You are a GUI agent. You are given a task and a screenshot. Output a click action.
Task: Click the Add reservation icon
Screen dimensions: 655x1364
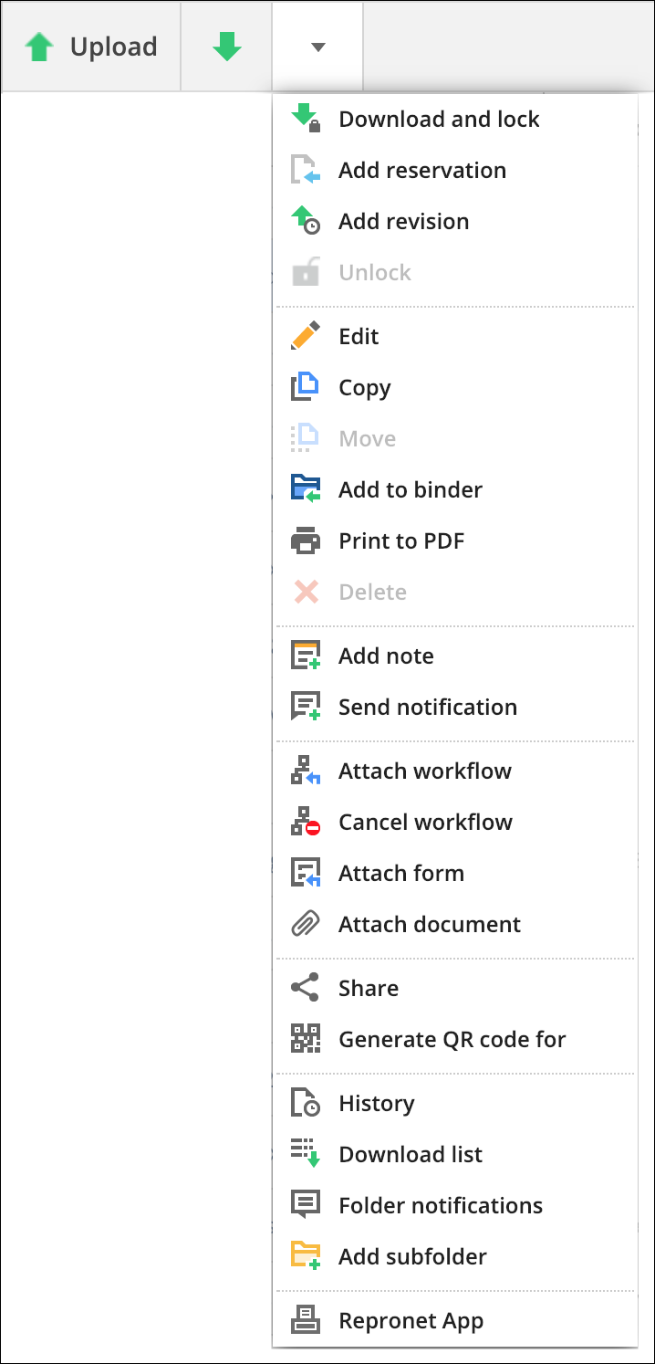pos(306,170)
